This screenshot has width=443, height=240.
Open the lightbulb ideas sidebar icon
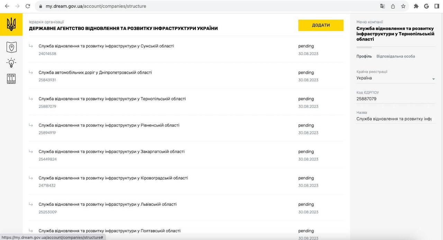pos(11,63)
